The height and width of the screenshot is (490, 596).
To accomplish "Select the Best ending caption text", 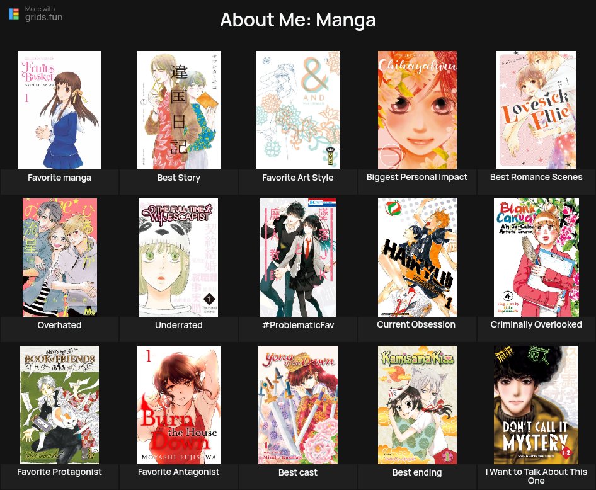I will coord(416,472).
